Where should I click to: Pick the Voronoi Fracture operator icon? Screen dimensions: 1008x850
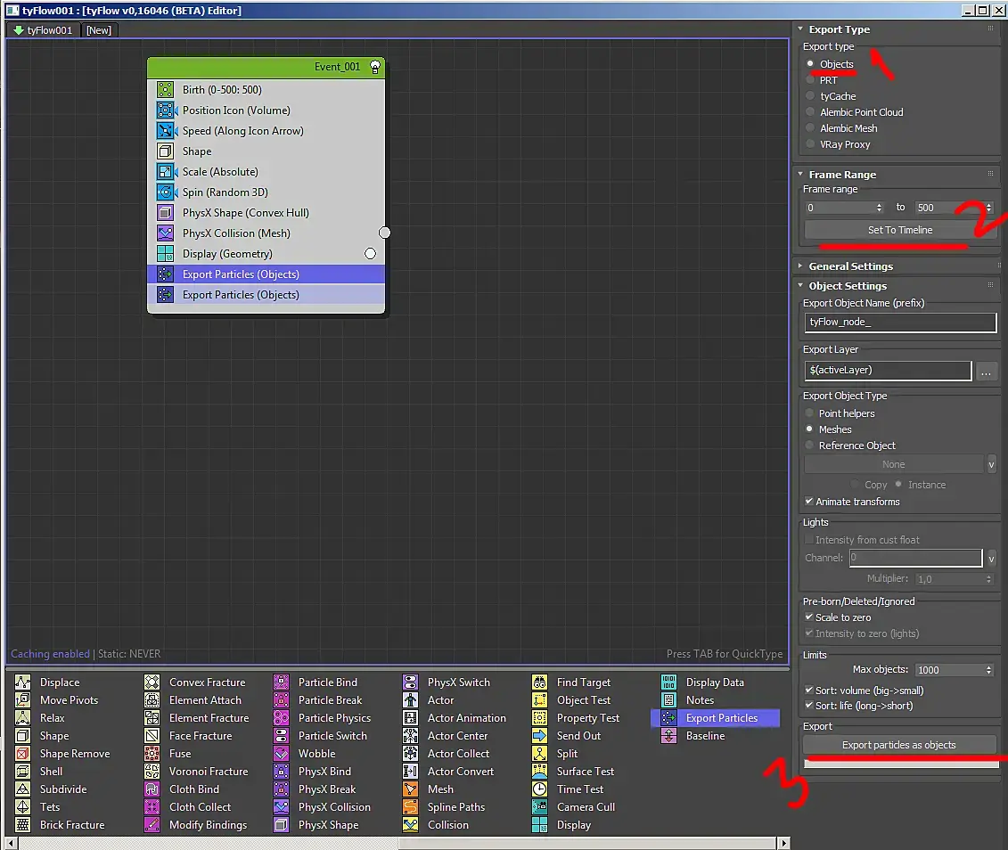tap(152, 772)
